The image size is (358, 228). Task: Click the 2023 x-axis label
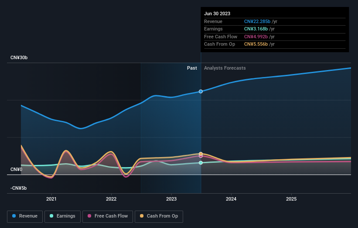click(171, 199)
